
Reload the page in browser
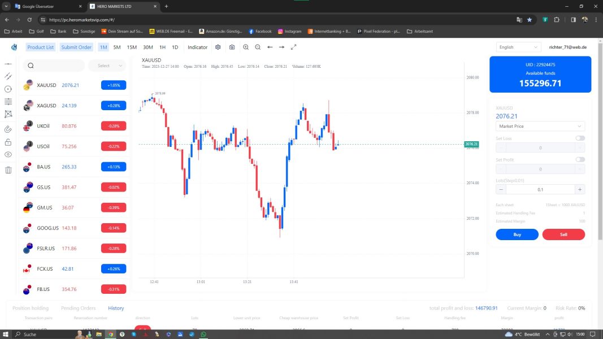pos(29,20)
